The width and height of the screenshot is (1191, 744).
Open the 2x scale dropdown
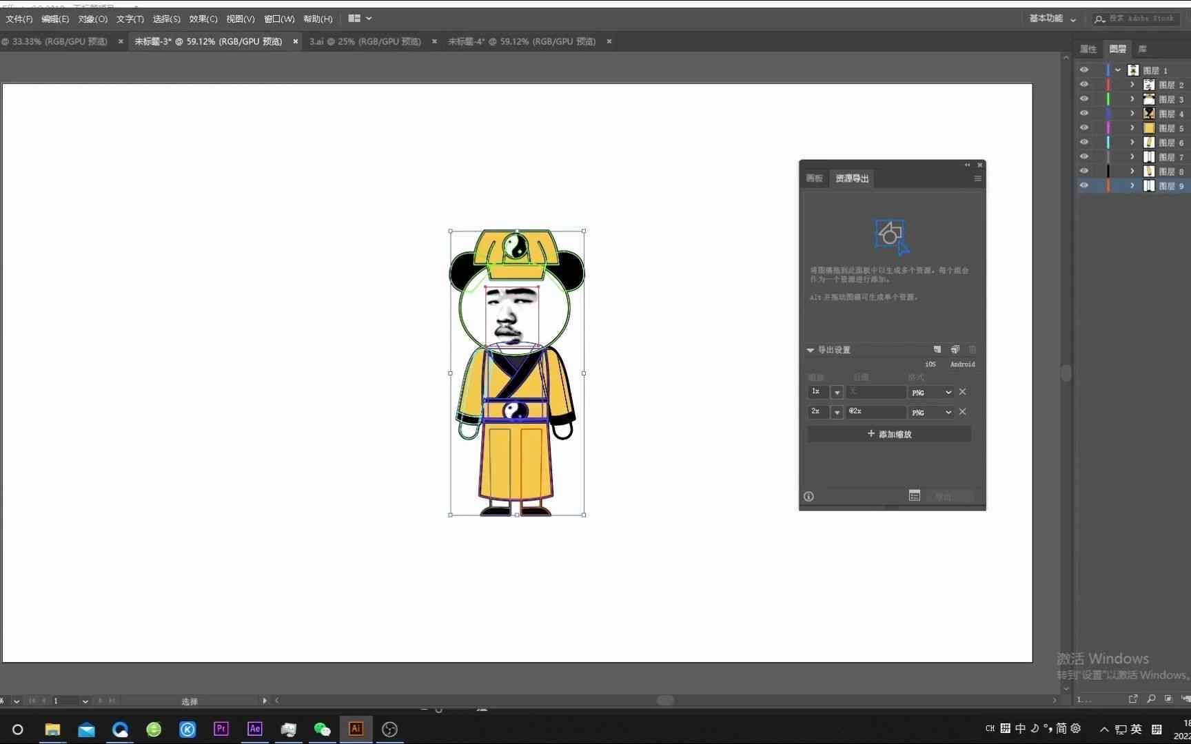pyautogui.click(x=837, y=412)
